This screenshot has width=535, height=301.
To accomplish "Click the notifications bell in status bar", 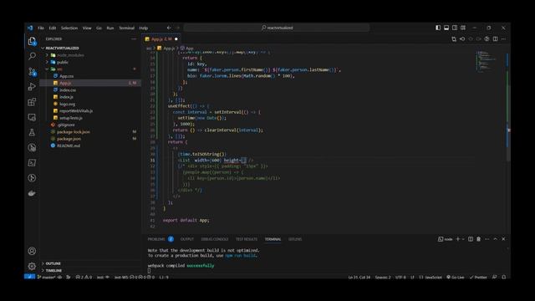I will coord(504,277).
